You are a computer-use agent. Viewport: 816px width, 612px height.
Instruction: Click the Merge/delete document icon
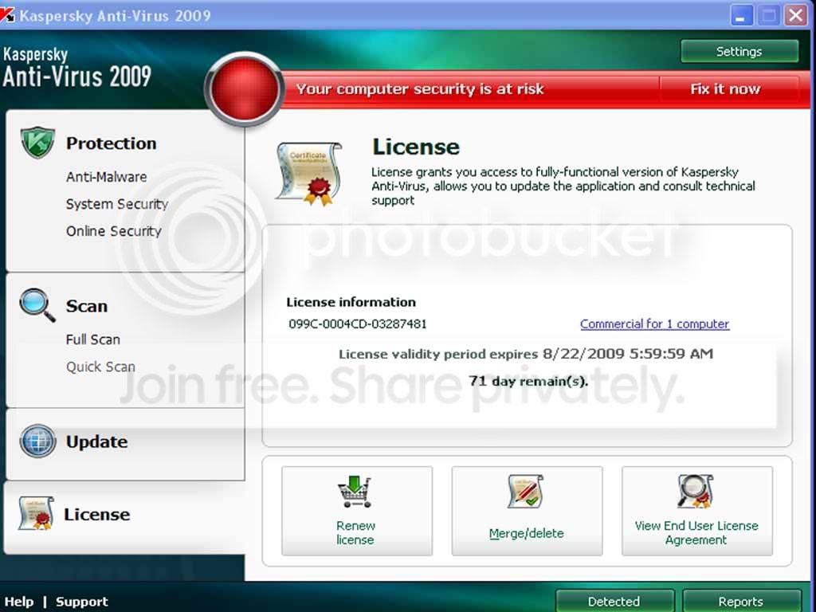click(x=526, y=491)
